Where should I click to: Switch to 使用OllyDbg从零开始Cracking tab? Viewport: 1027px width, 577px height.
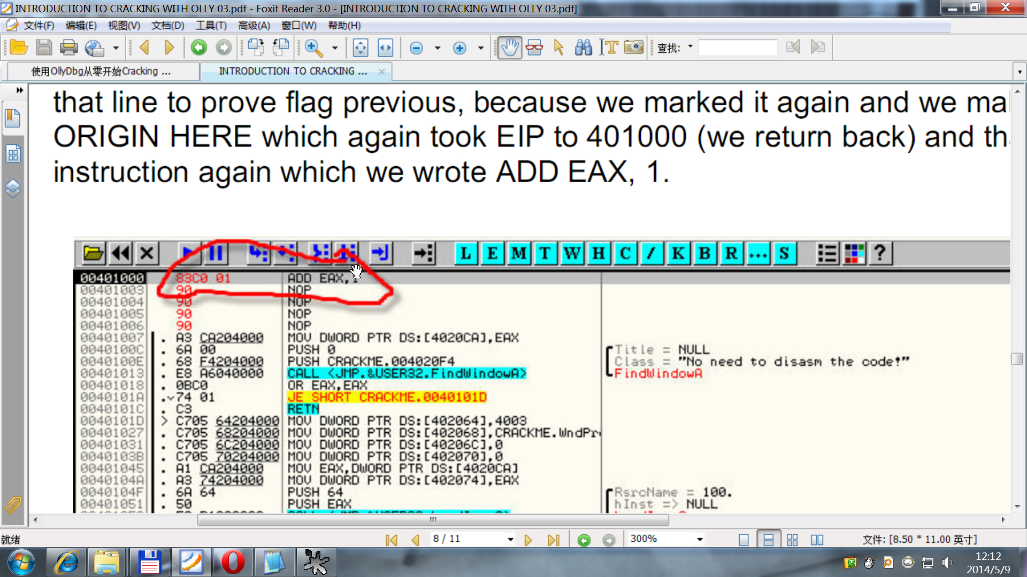[101, 72]
